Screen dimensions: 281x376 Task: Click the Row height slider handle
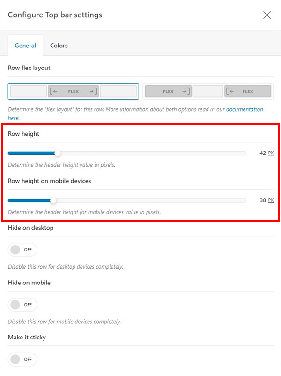click(58, 153)
